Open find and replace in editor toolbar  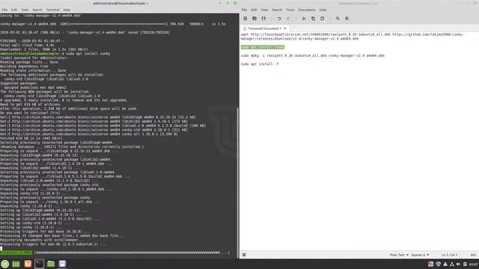coord(347,19)
